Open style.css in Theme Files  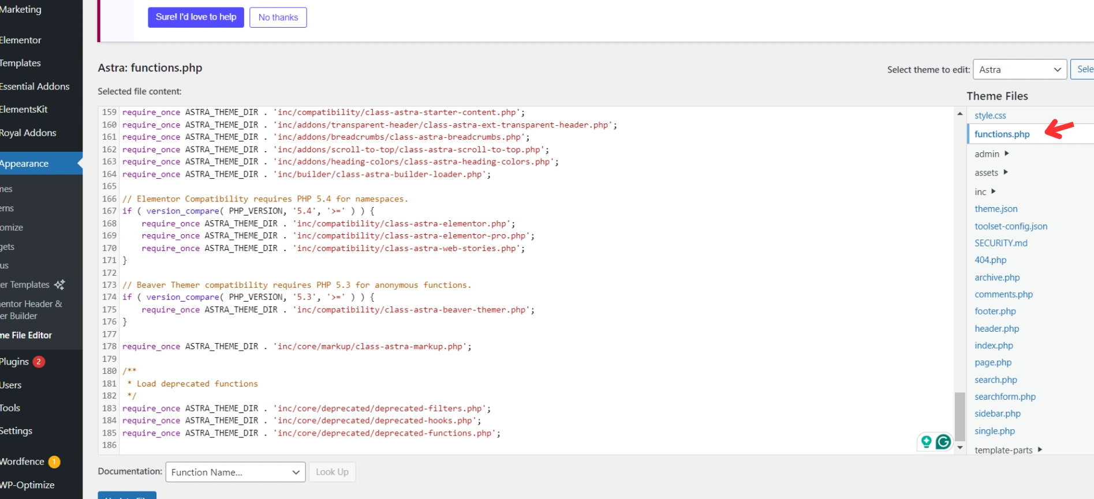990,115
